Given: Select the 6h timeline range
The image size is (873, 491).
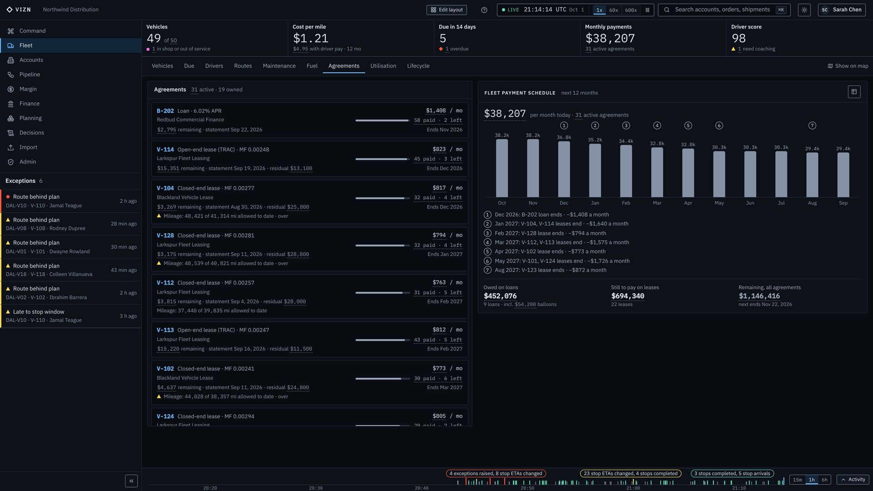Looking at the screenshot, I should tap(824, 480).
